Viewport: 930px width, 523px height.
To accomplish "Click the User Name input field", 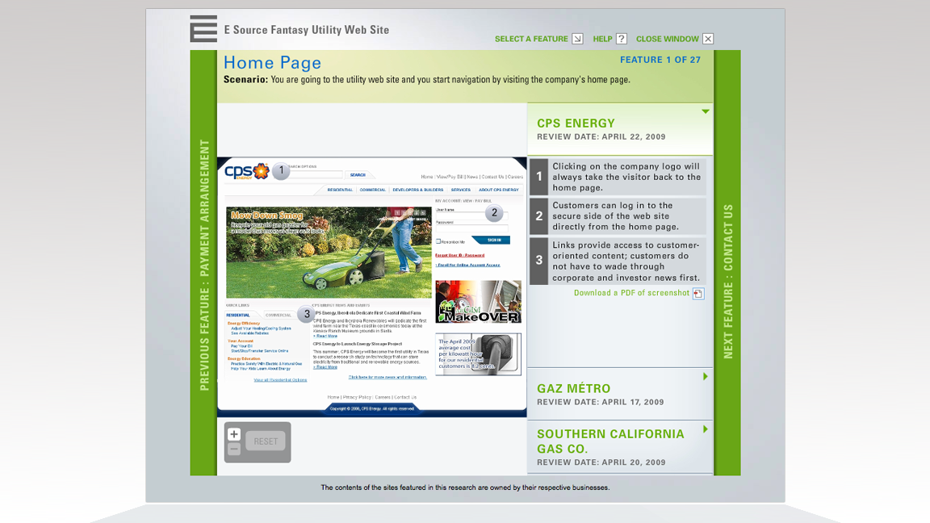I will [472, 215].
